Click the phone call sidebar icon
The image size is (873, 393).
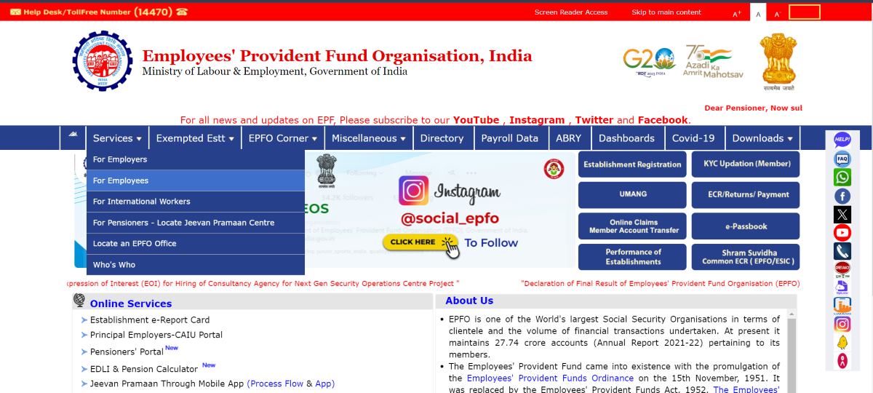click(842, 251)
